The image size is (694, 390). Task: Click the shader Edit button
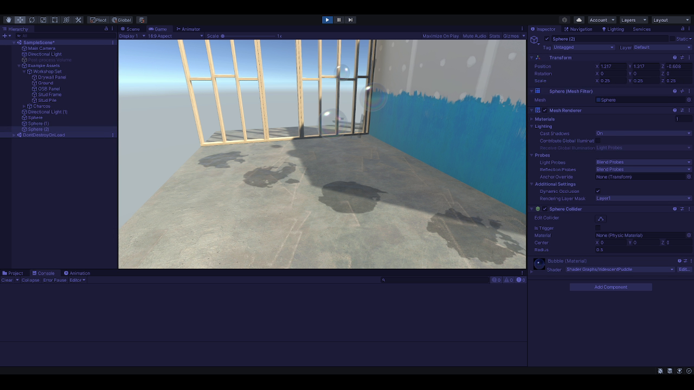click(x=684, y=269)
